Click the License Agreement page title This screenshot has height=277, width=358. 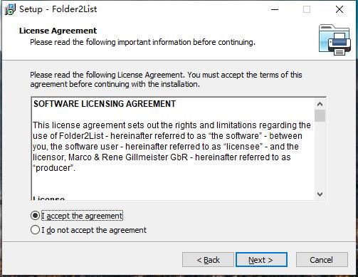click(58, 31)
